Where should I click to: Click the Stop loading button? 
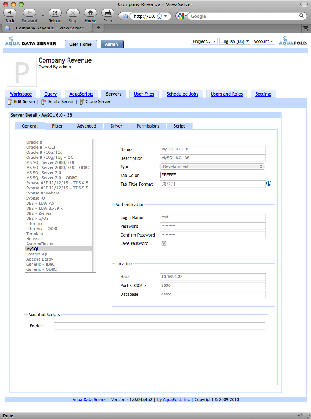tap(73, 13)
